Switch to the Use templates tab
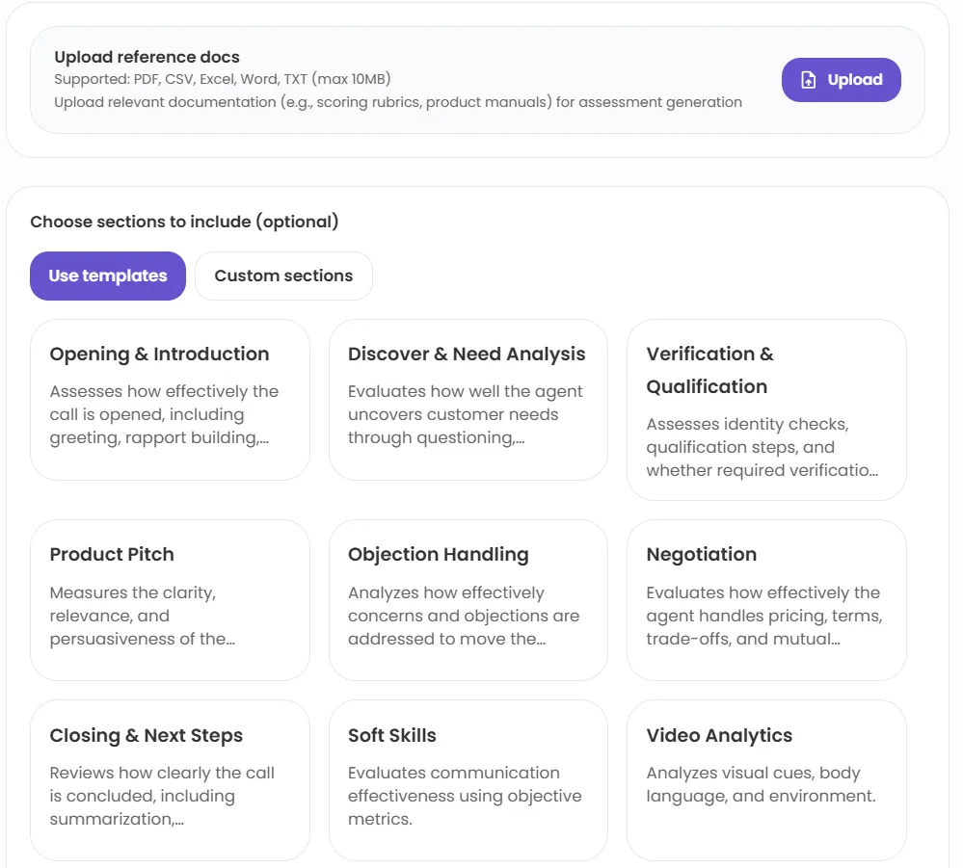The height and width of the screenshot is (868, 963). (108, 276)
